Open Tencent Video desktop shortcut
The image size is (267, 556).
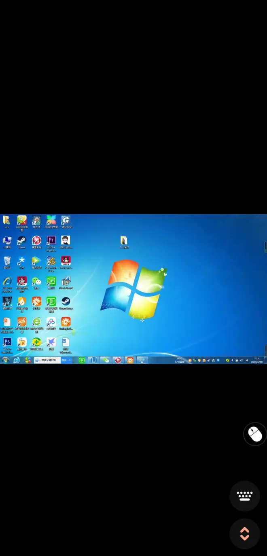click(36, 262)
